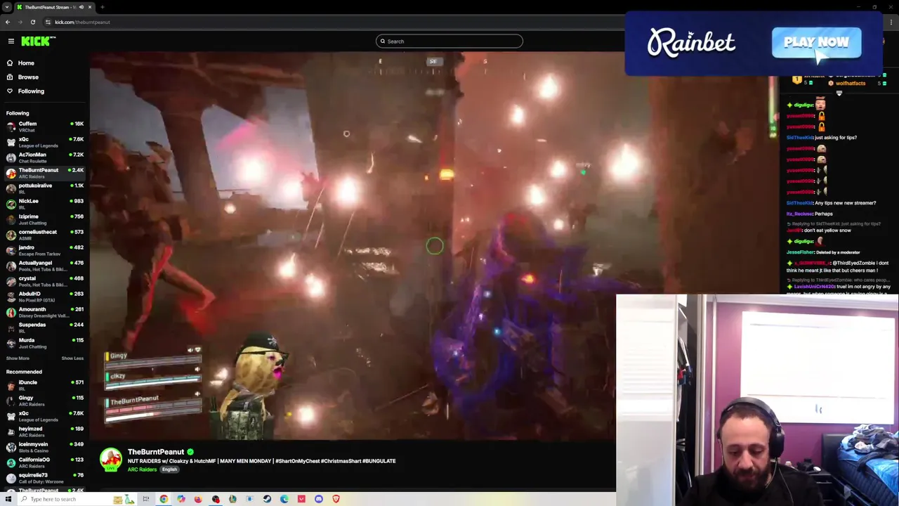This screenshot has height=506, width=899.
Task: Mute the TheBurntPeanut Stream tab
Action: point(81,7)
